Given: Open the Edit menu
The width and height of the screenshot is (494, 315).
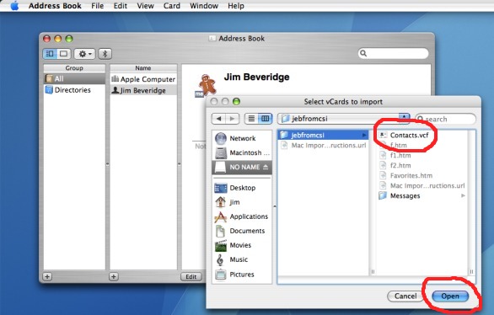Looking at the screenshot, I should pyautogui.click(x=121, y=6).
